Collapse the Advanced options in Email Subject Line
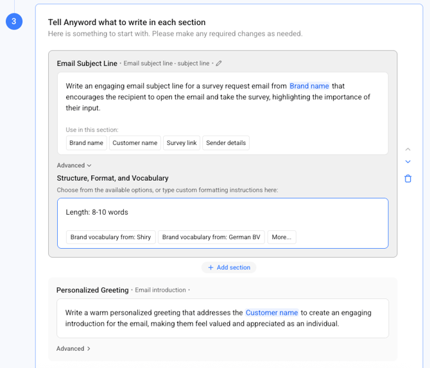The width and height of the screenshot is (430, 368). click(x=74, y=165)
